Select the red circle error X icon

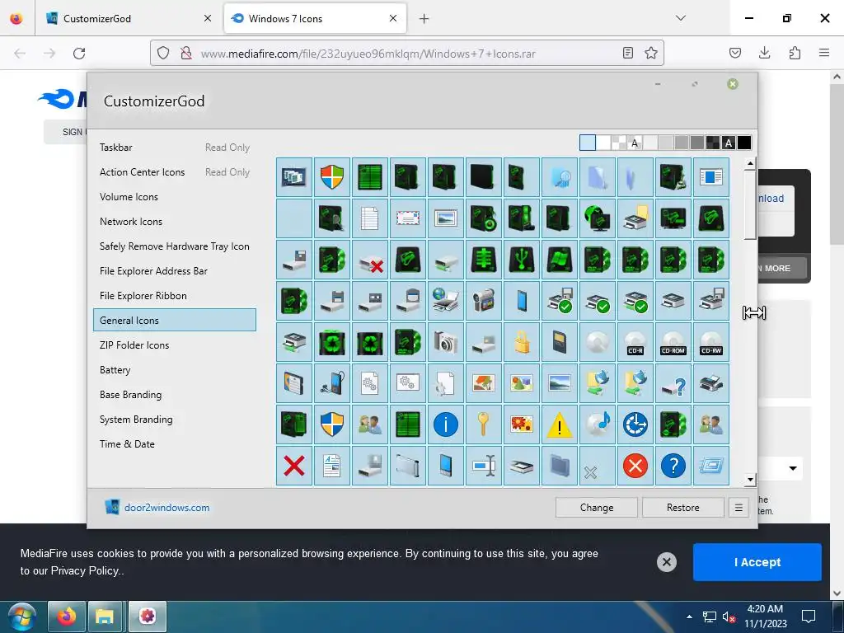635,466
